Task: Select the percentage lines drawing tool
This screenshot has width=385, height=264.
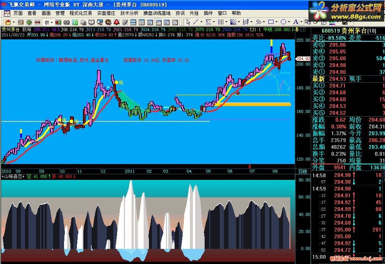Action: [208, 22]
